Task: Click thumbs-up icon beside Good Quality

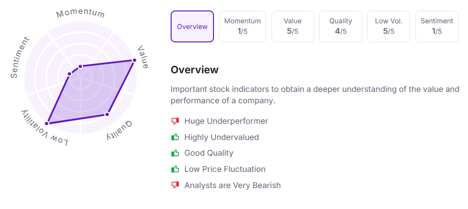Action: (175, 153)
